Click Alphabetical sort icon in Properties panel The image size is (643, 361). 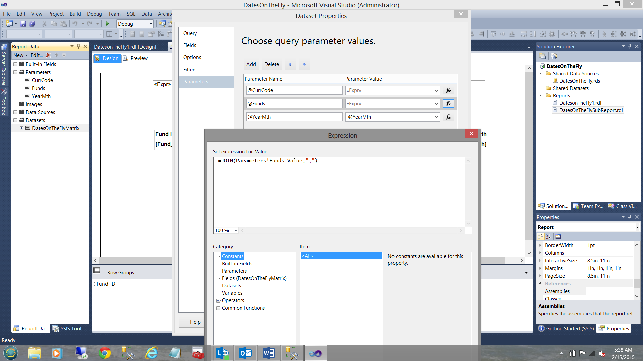(x=548, y=236)
